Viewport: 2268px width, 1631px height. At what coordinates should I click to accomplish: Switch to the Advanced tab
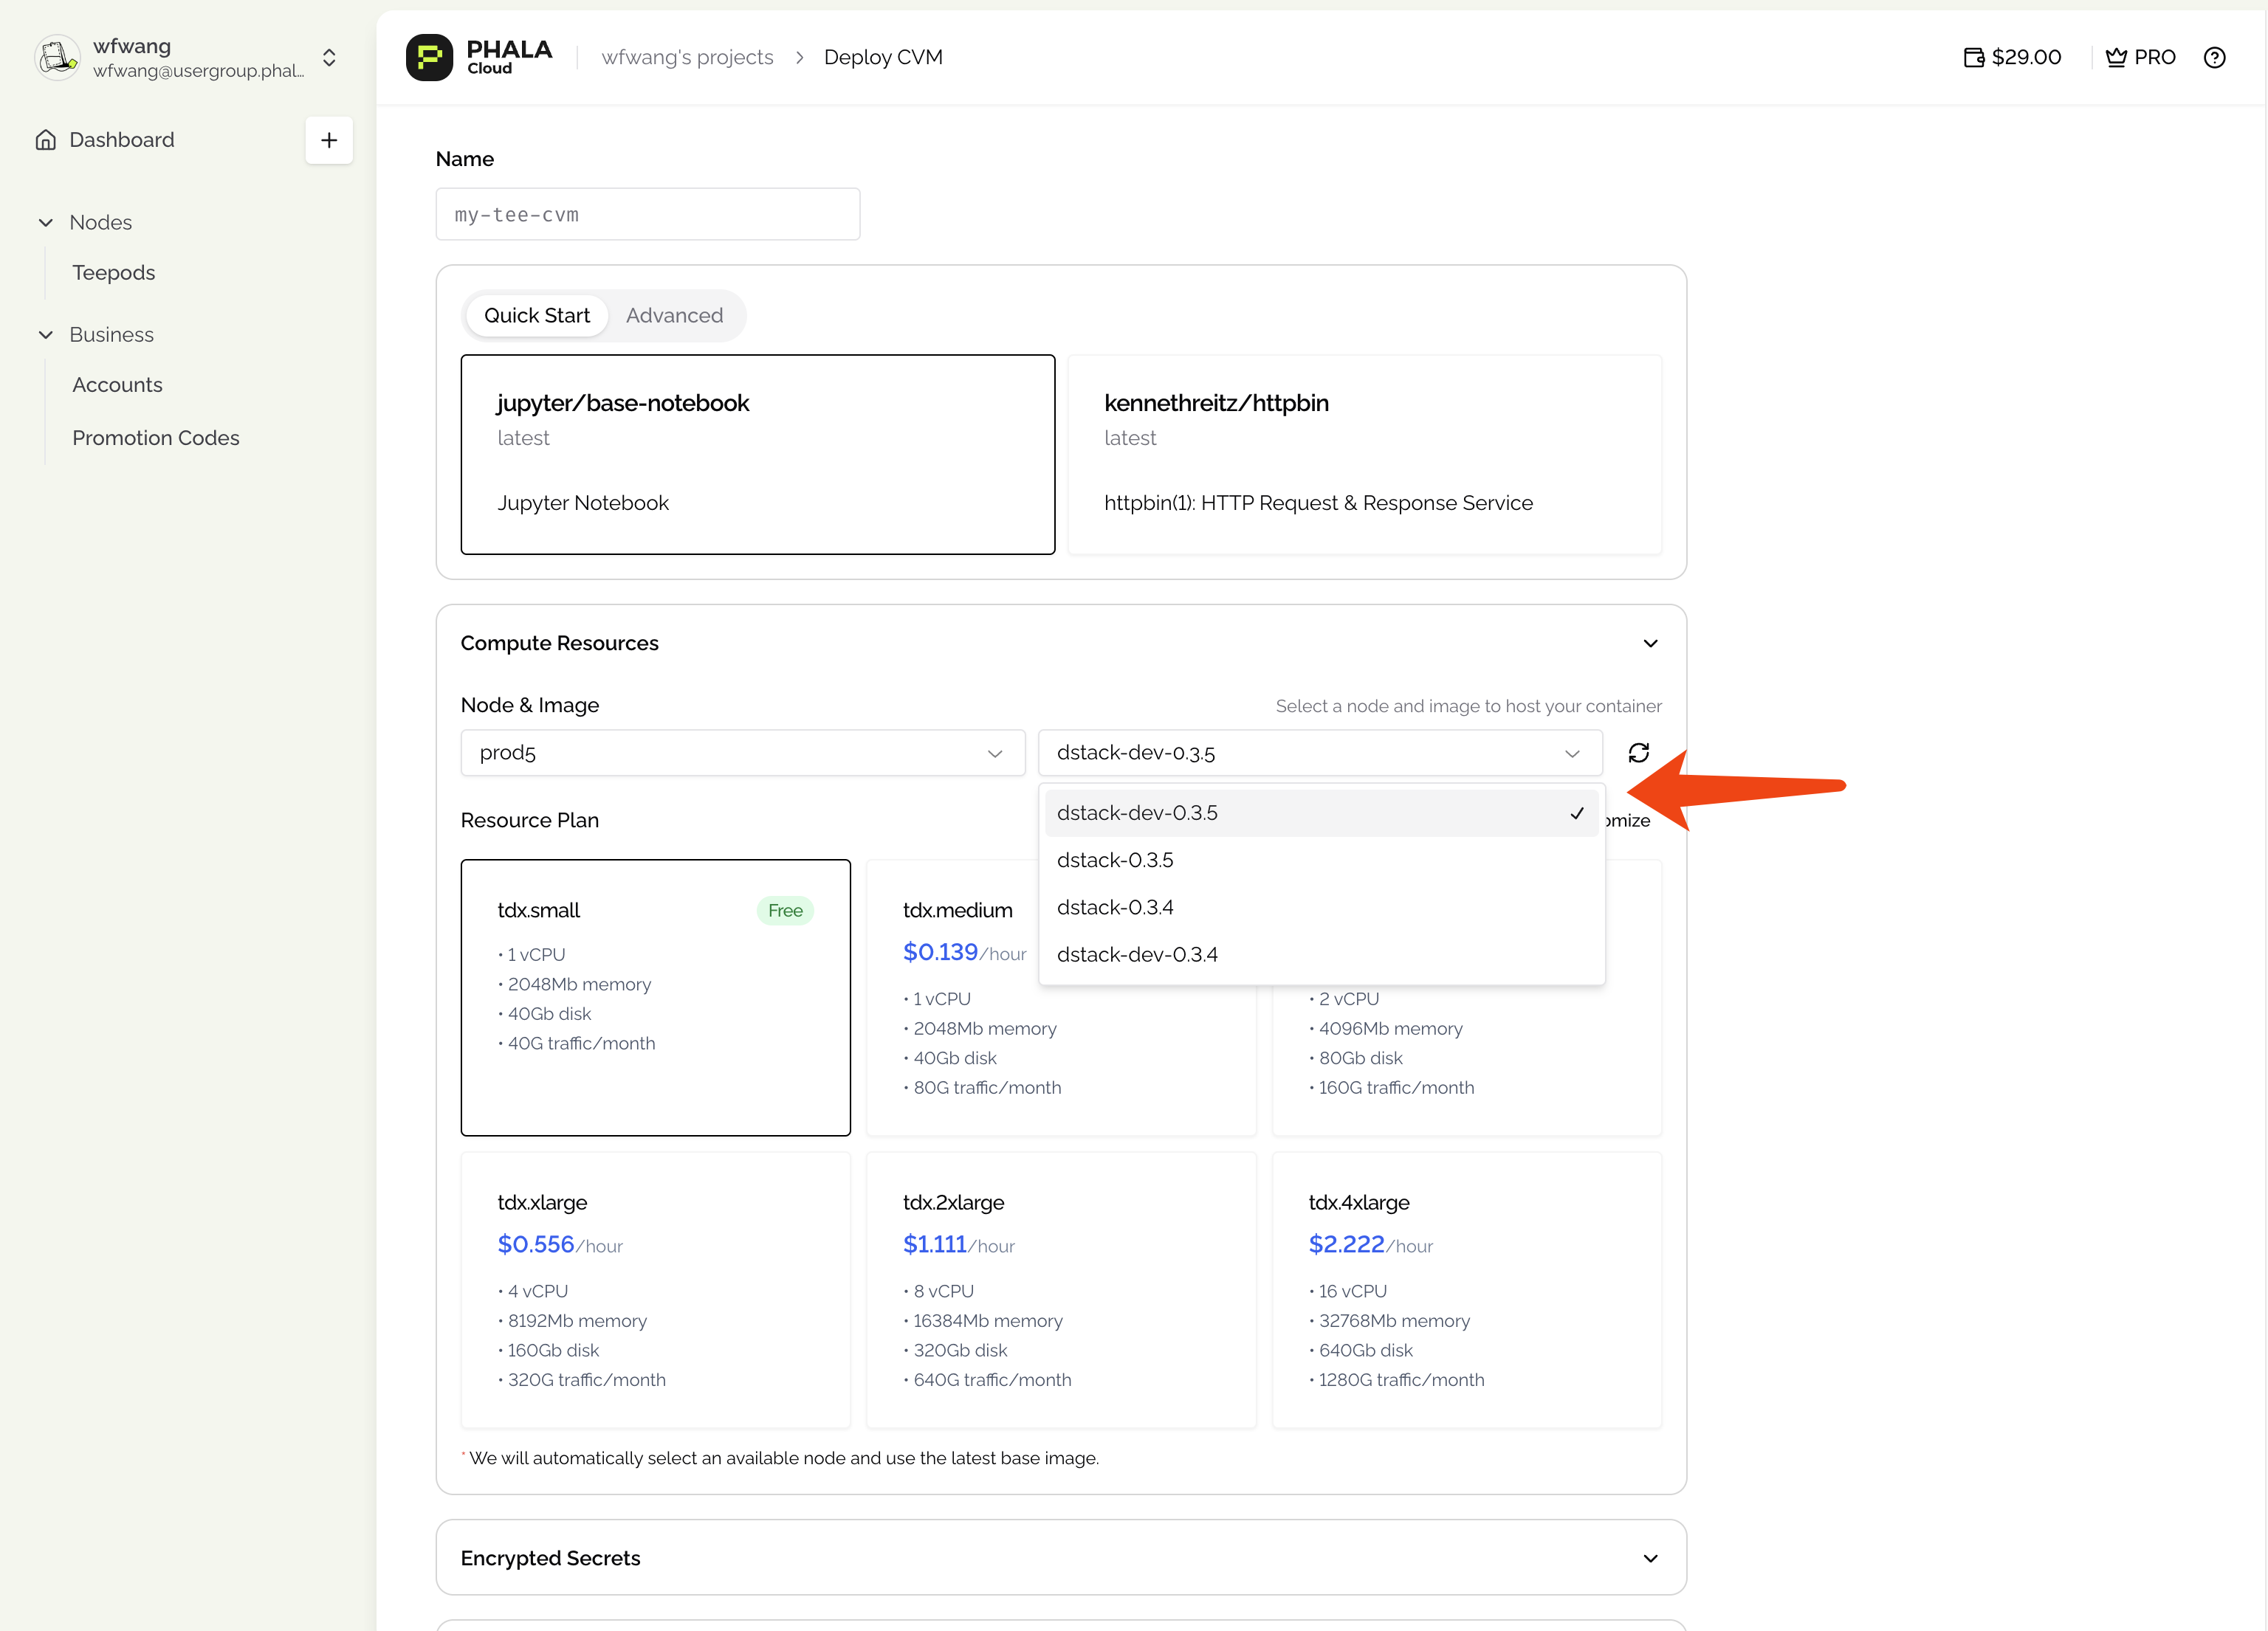click(674, 316)
